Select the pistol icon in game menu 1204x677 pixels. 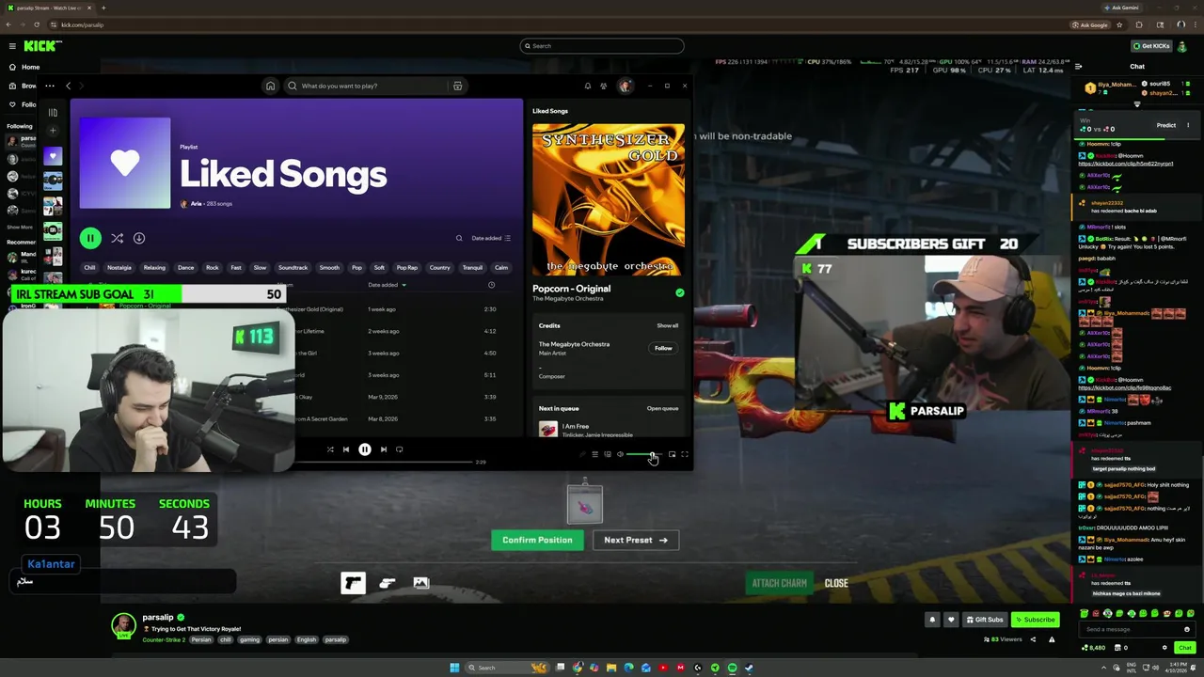pos(353,583)
